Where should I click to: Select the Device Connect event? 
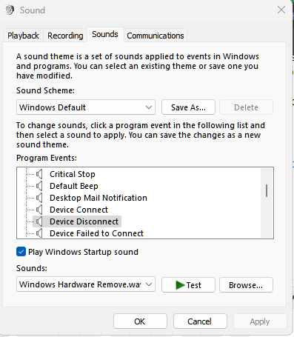[x=78, y=210]
